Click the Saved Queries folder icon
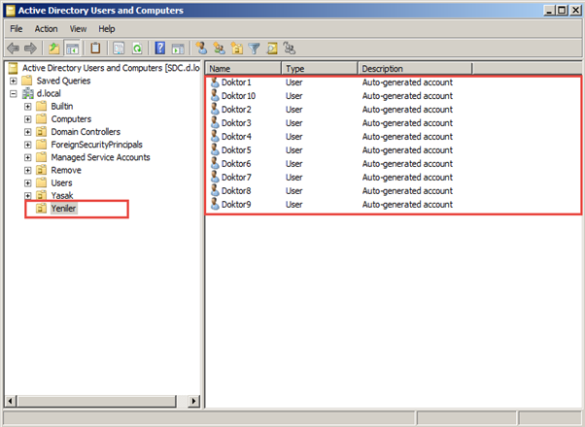The width and height of the screenshot is (585, 427). tap(27, 81)
